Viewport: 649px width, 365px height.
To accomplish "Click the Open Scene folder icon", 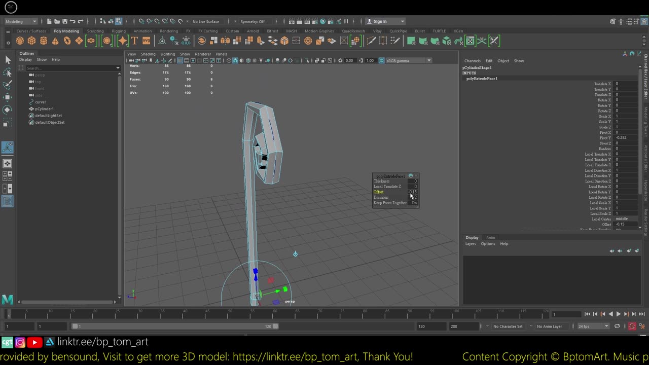I will 57,21.
